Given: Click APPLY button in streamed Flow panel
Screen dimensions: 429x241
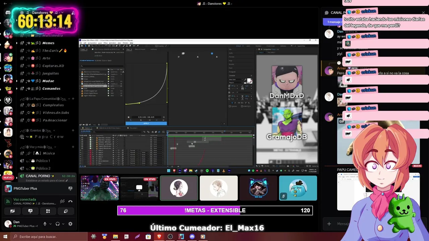Looking at the screenshot, I should tap(146, 124).
